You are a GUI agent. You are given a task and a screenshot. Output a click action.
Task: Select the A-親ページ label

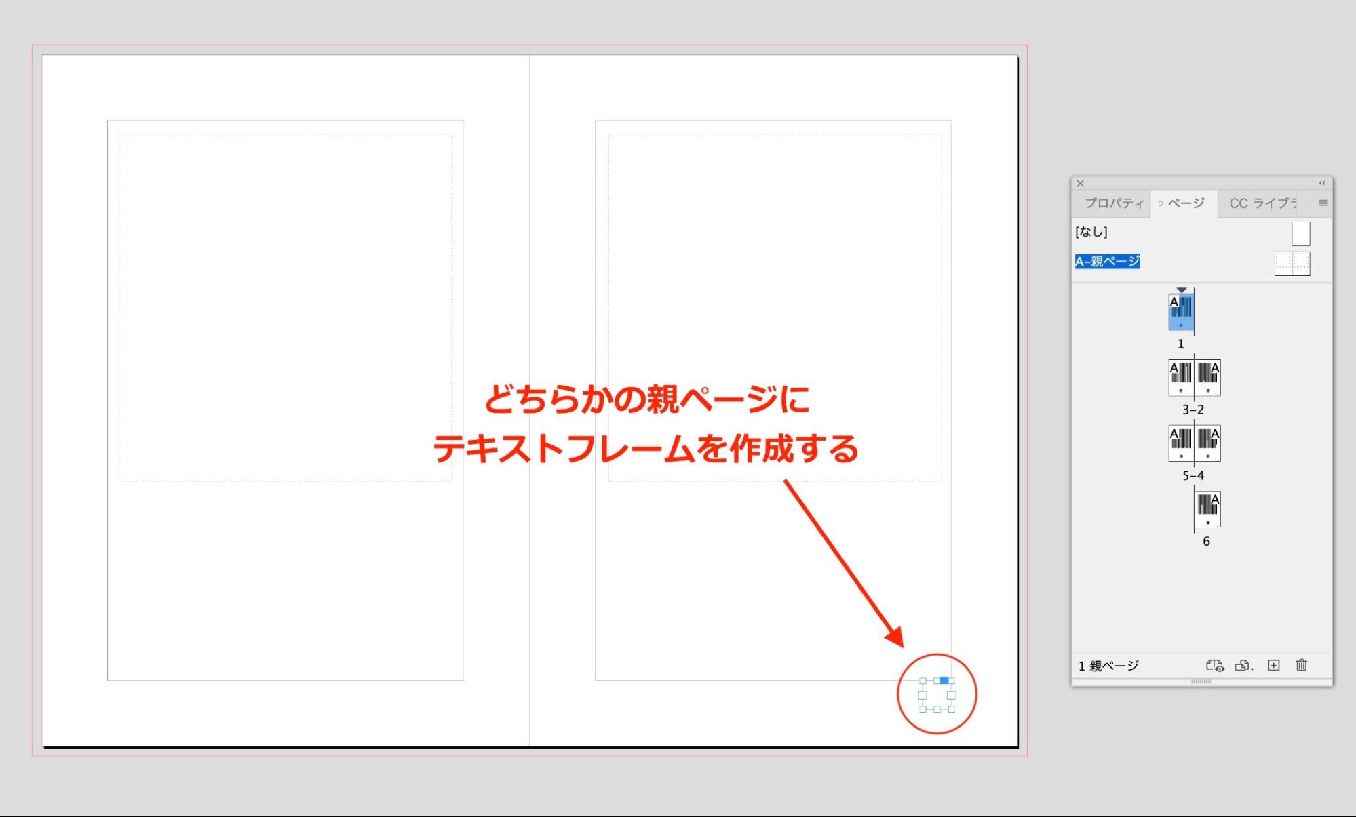[x=1107, y=262]
